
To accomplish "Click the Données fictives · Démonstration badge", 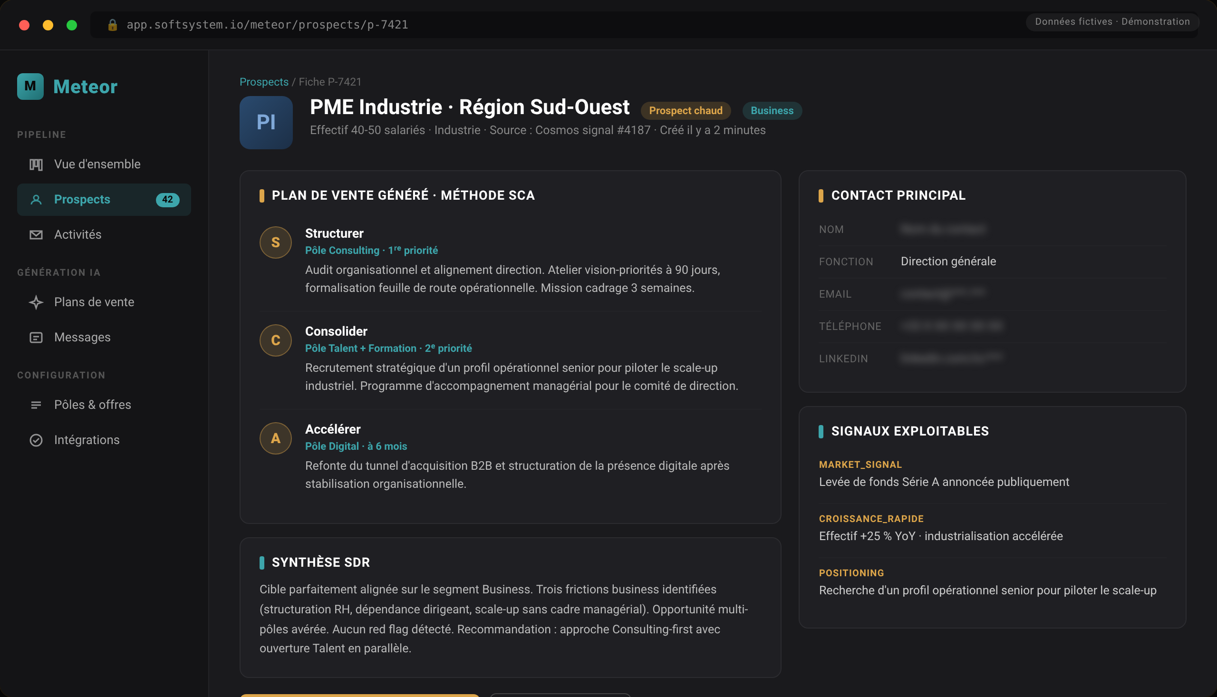I will point(1112,21).
